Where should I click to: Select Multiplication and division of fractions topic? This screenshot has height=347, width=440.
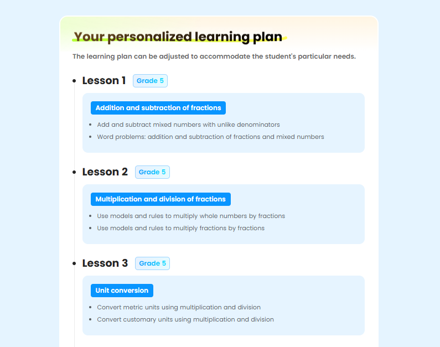[x=161, y=199]
